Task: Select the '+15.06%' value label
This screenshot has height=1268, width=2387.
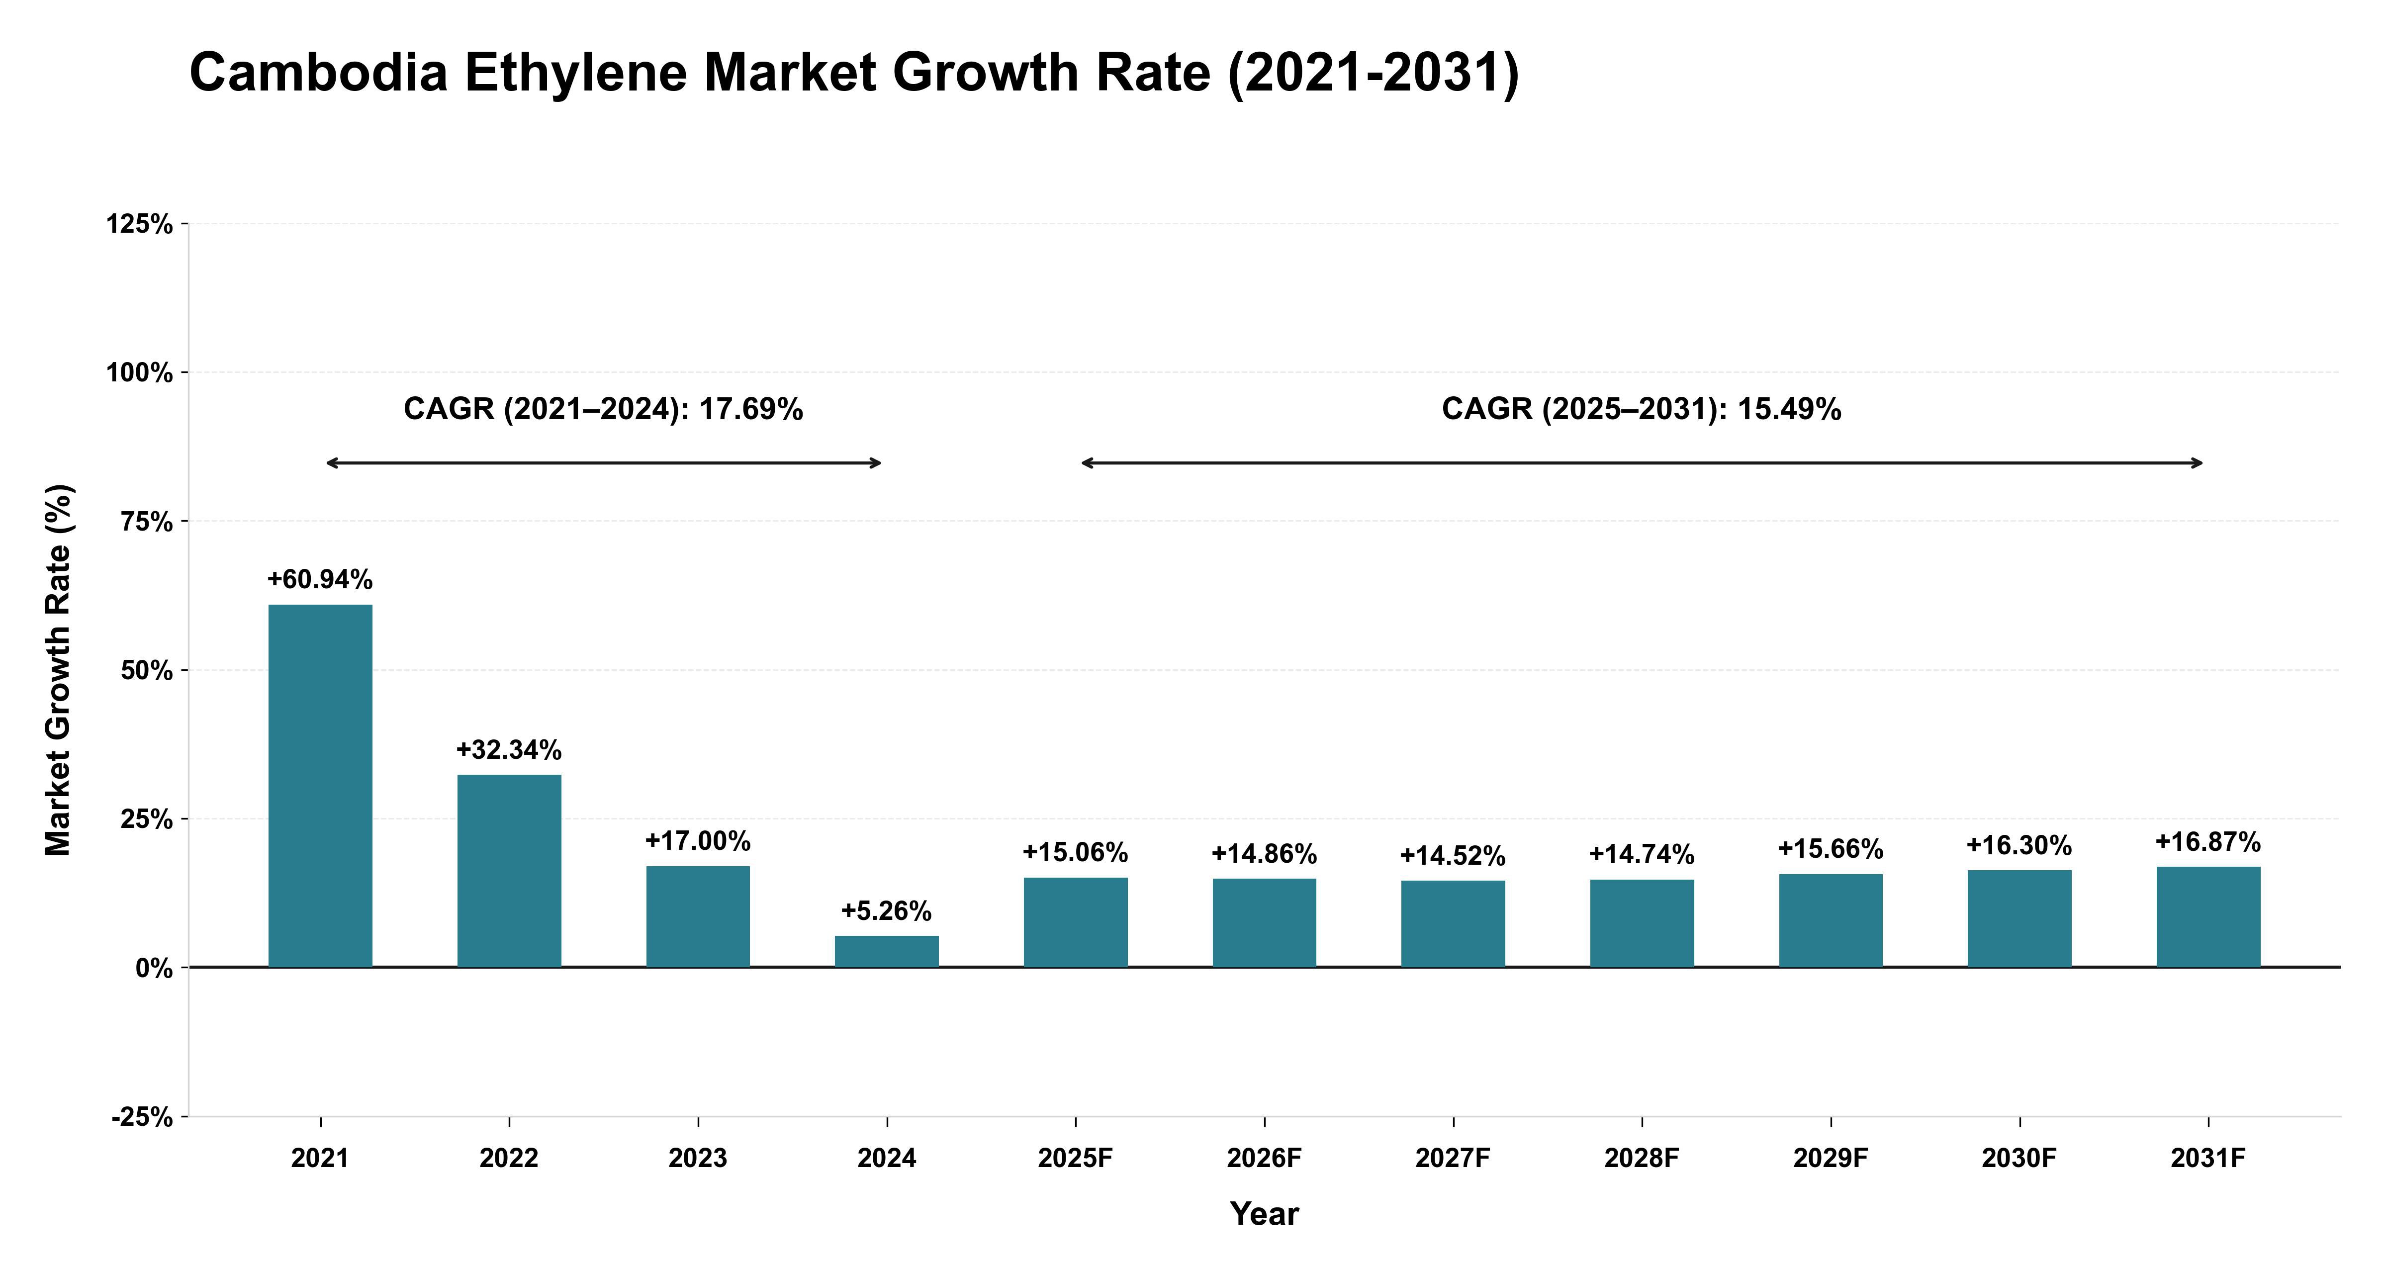Action: (x=1075, y=853)
